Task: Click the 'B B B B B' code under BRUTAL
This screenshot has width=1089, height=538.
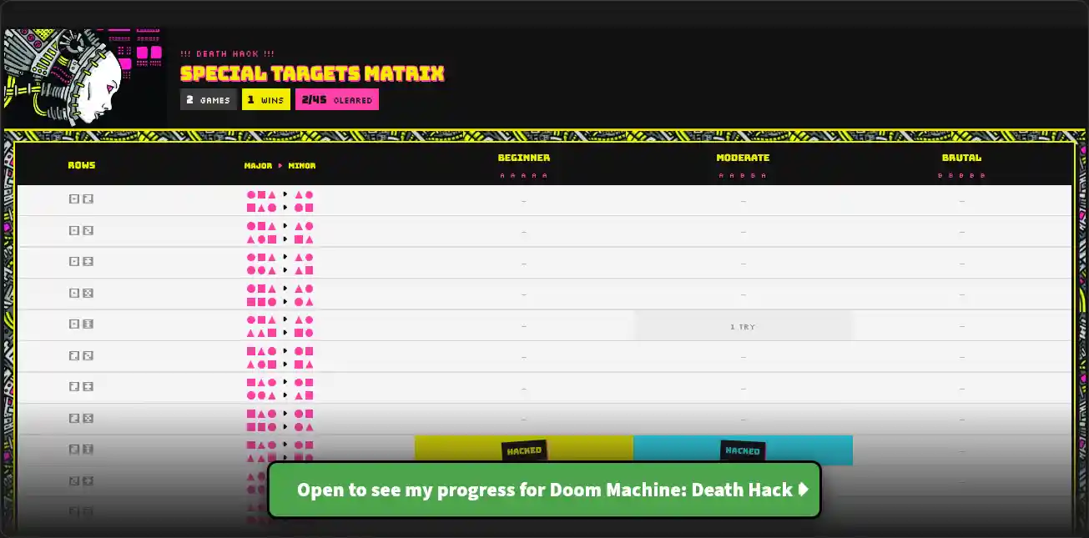Action: click(x=961, y=176)
